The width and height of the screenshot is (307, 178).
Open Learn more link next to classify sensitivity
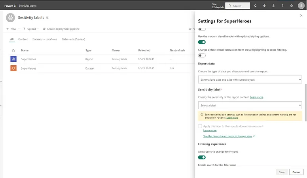point(256,97)
